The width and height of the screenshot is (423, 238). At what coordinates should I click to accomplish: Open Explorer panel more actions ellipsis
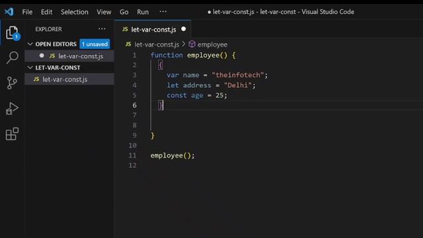pos(102,29)
